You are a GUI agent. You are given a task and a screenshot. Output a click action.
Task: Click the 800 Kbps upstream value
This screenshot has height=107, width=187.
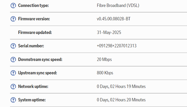pyautogui.click(x=105, y=73)
